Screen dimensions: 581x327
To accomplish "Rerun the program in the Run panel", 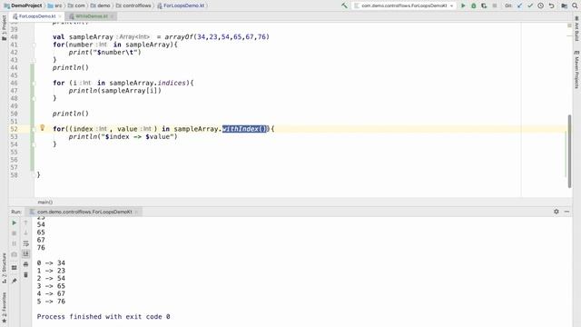I will tap(15, 223).
